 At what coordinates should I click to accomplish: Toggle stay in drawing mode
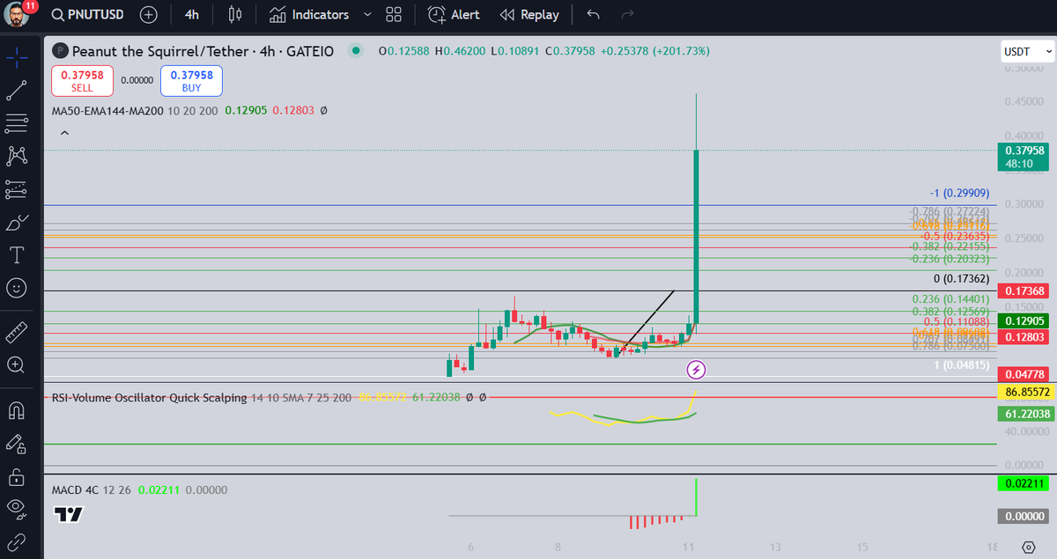[18, 444]
